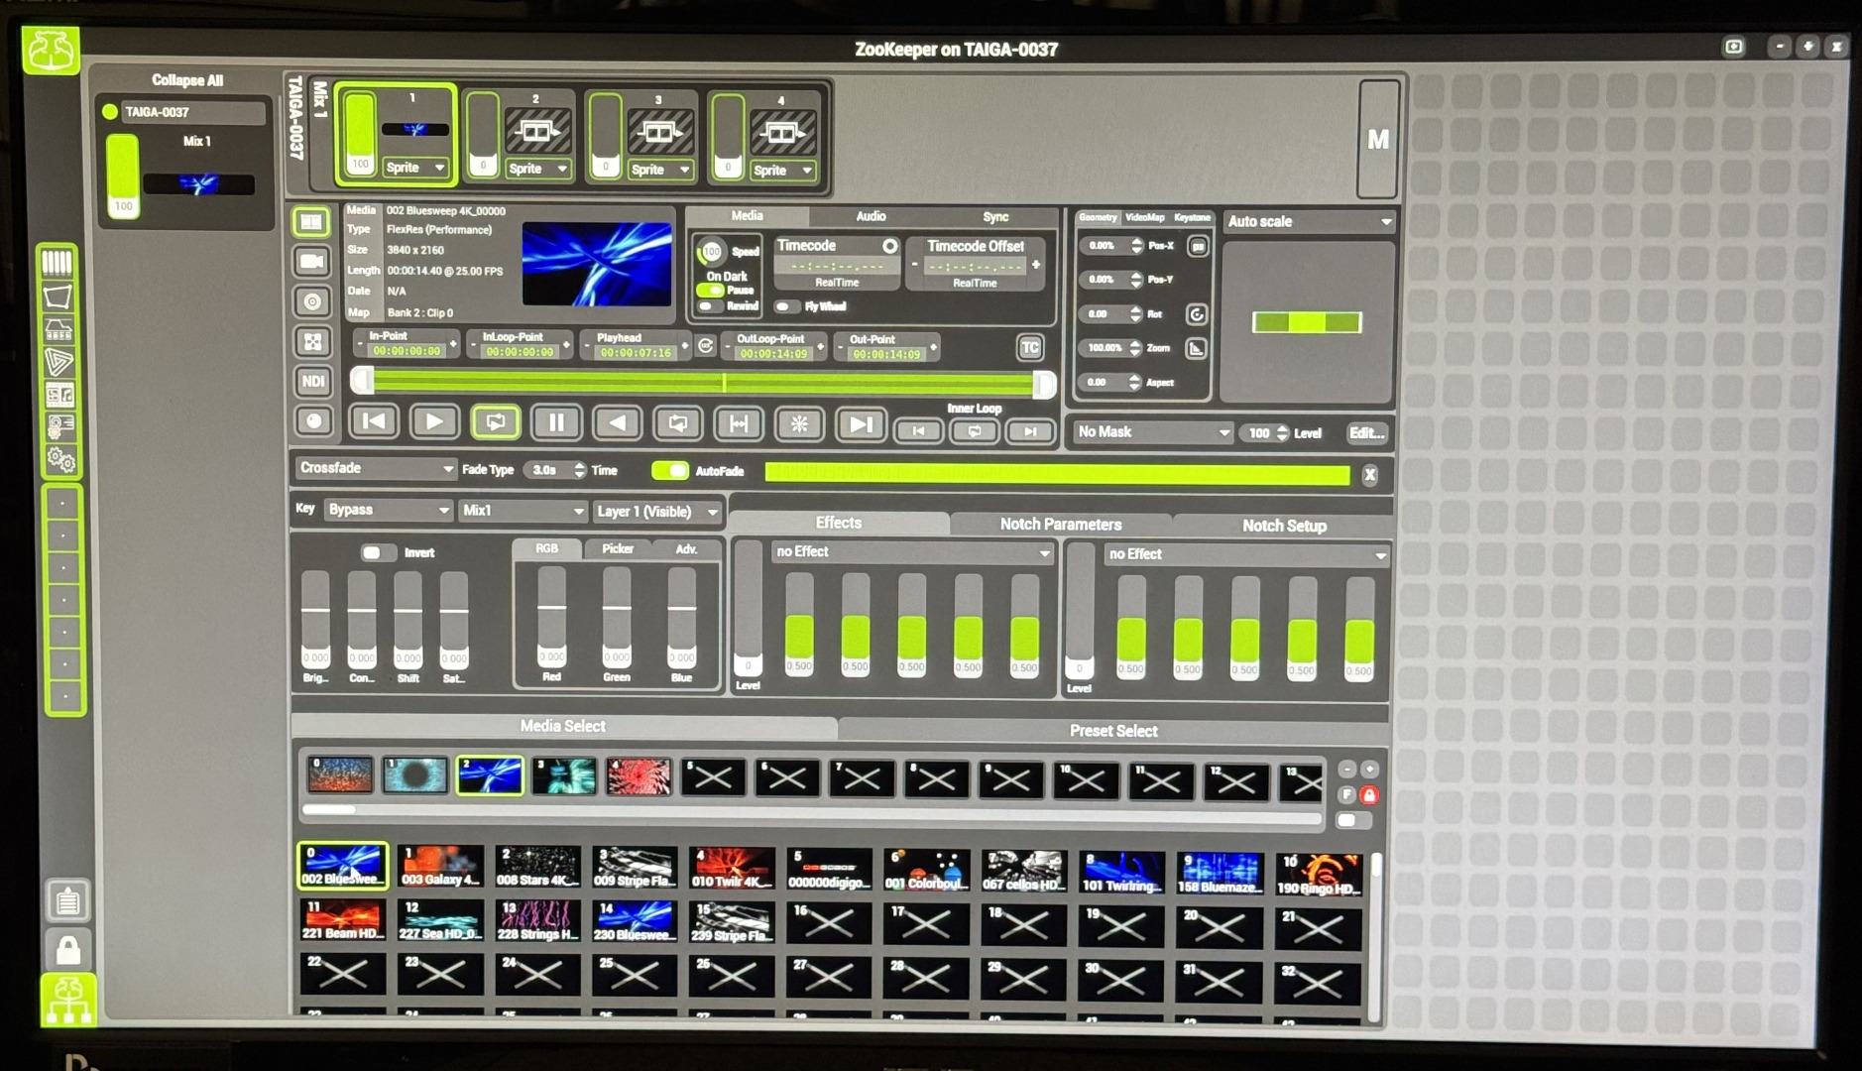Screen dimensions: 1862x1071
Task: Open the No Mask dropdown
Action: pyautogui.click(x=1153, y=432)
